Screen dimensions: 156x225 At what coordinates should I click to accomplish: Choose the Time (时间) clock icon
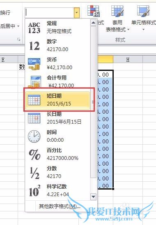34,136
